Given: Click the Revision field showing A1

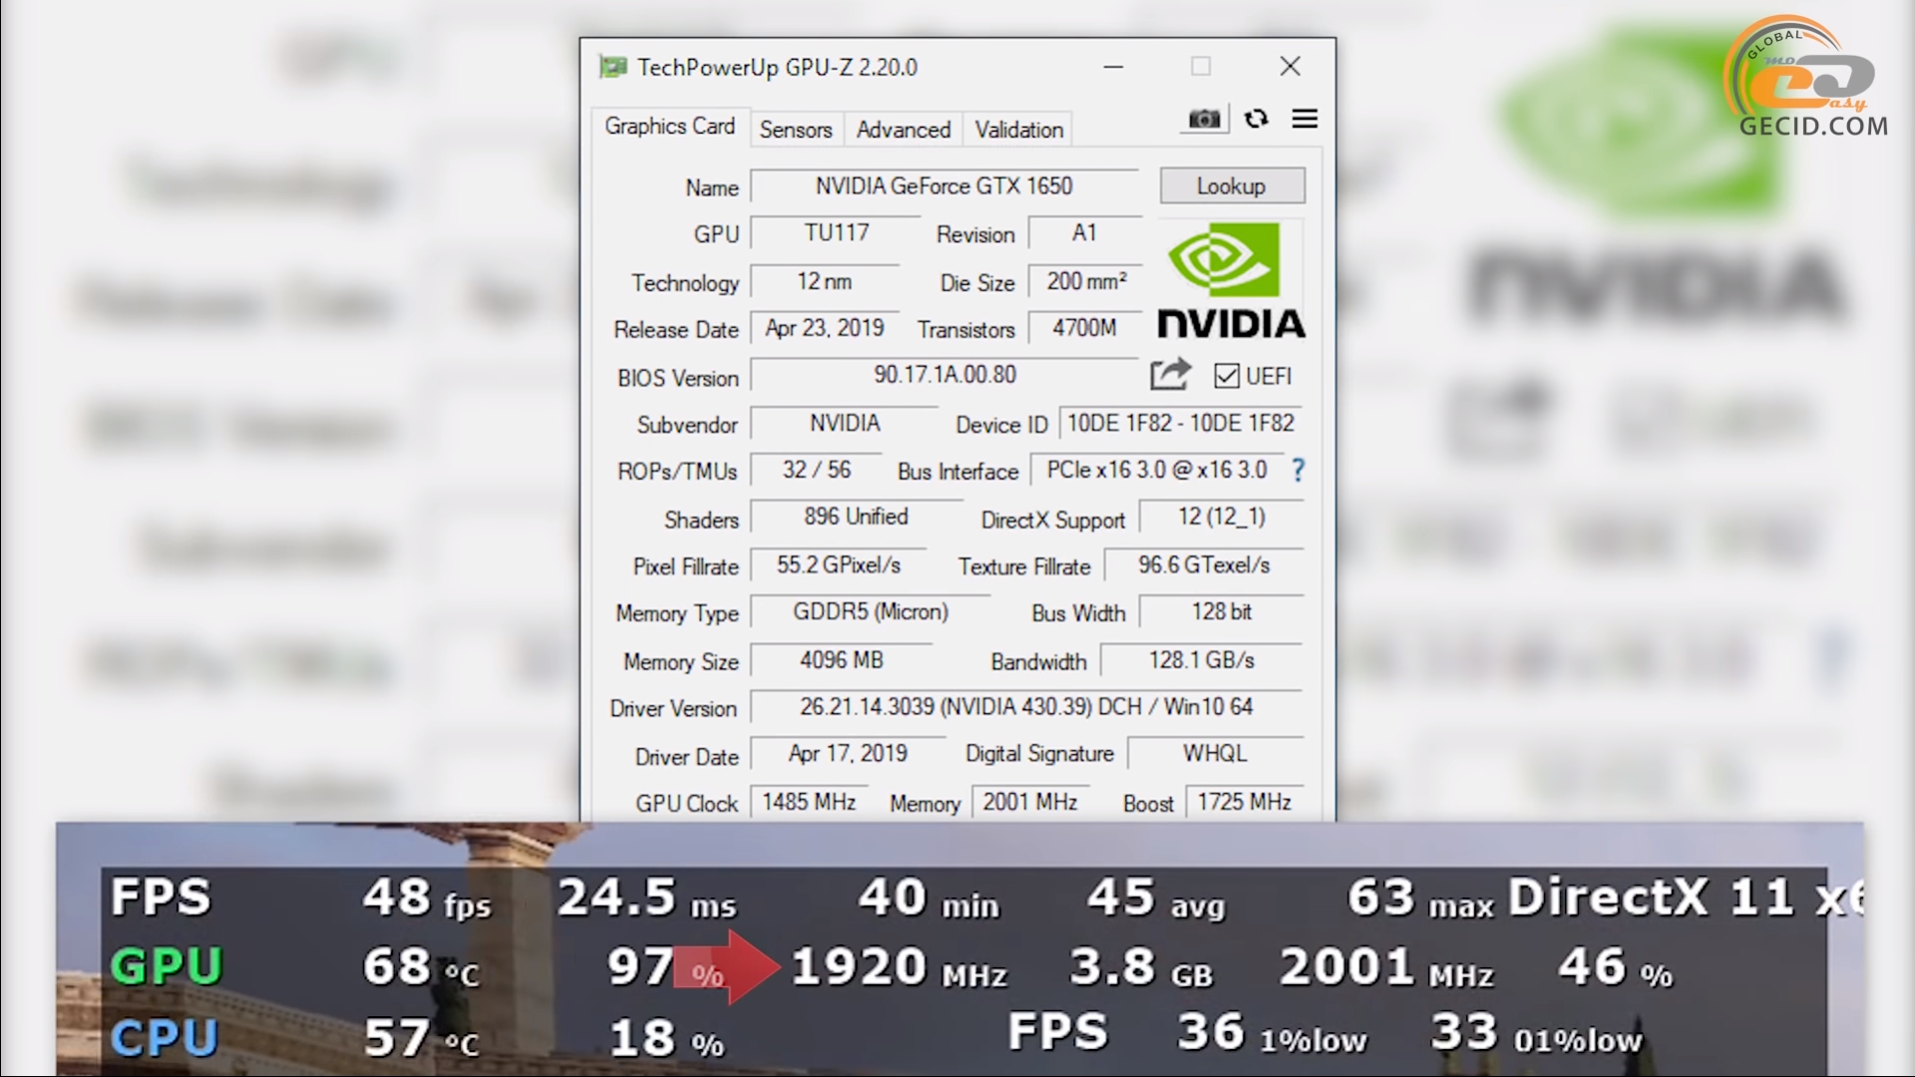Looking at the screenshot, I should coord(1085,233).
